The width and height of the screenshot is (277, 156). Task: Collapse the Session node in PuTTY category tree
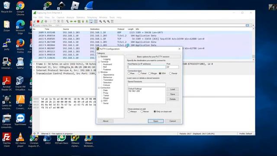click(99, 57)
